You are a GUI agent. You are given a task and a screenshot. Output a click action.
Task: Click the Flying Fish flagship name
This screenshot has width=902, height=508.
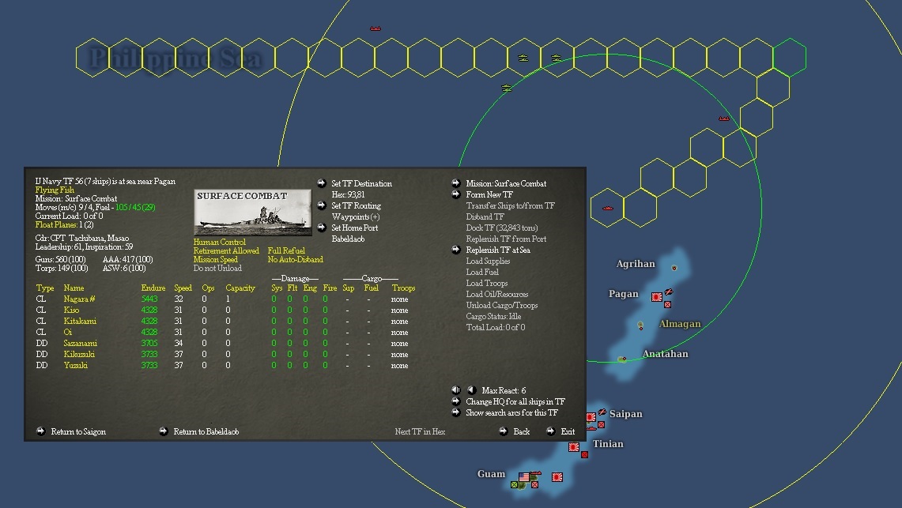coord(55,190)
